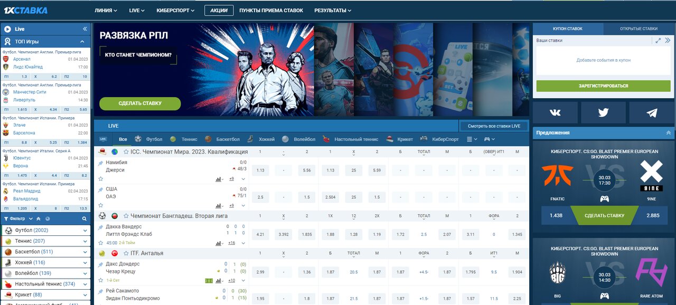
Task: Open the РЕЗУЛЬТАТЫ dropdown menu
Action: click(333, 11)
